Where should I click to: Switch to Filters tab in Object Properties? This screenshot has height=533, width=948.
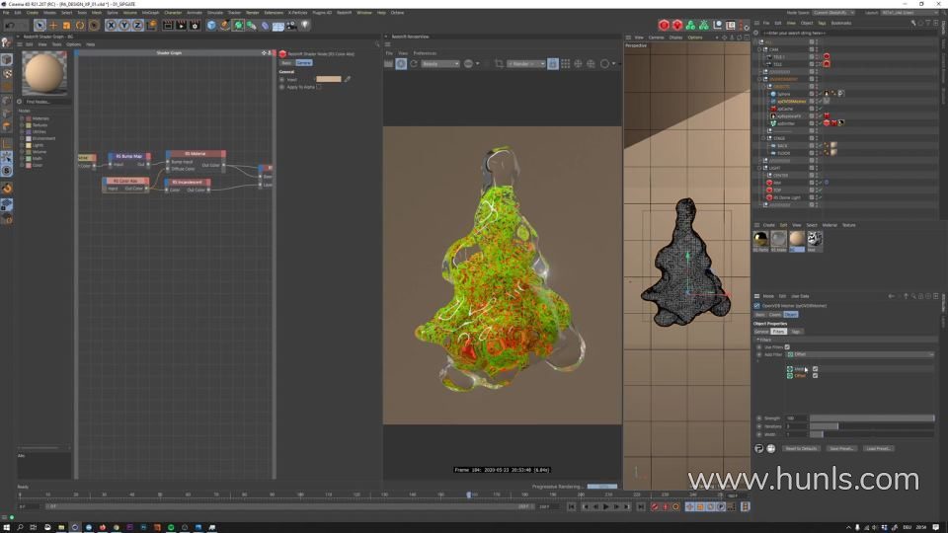[x=778, y=332]
